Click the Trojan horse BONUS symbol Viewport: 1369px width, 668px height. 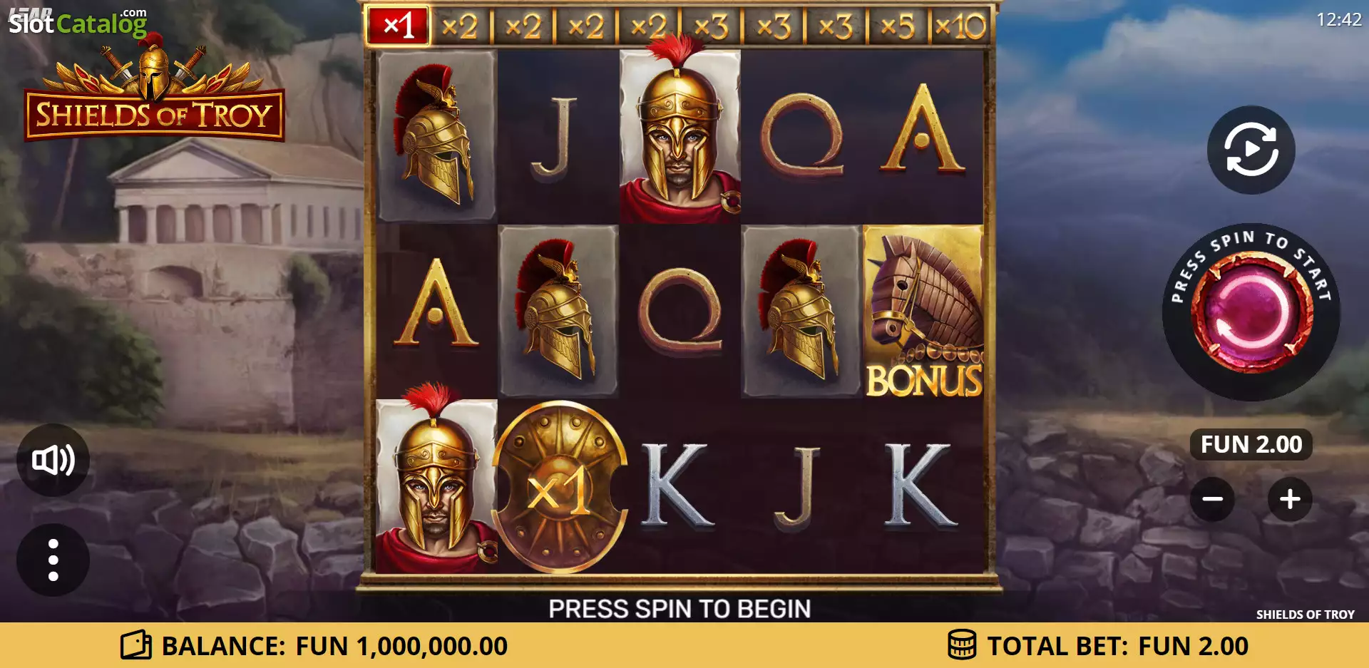pyautogui.click(x=923, y=312)
